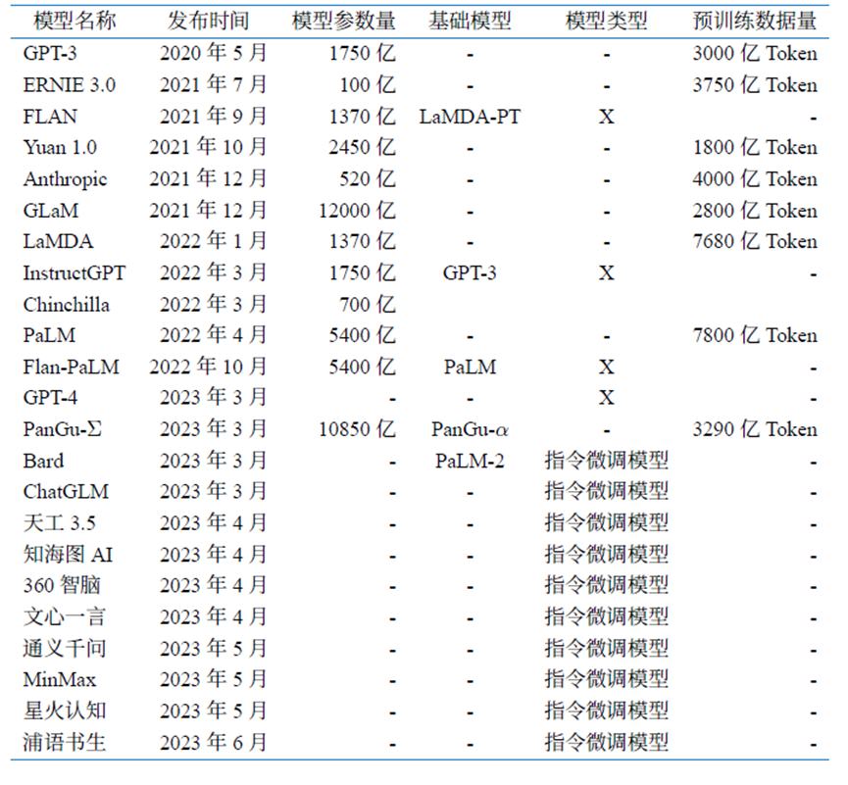848x785 pixels.
Task: Click the 2022 年 1 月 release date
Action: tap(214, 240)
